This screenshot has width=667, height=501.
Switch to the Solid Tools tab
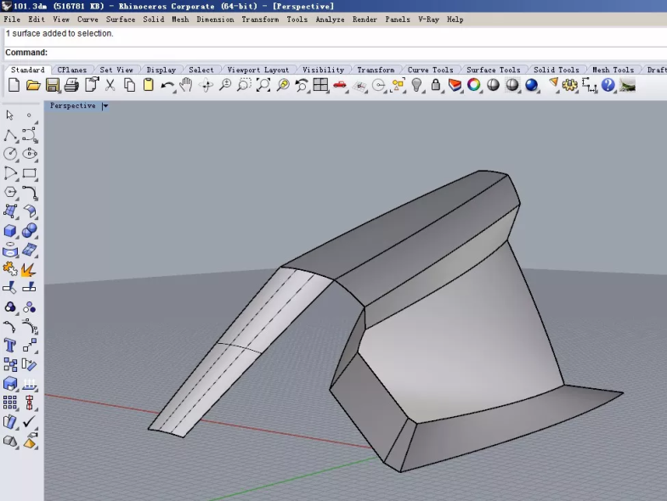[x=557, y=70]
